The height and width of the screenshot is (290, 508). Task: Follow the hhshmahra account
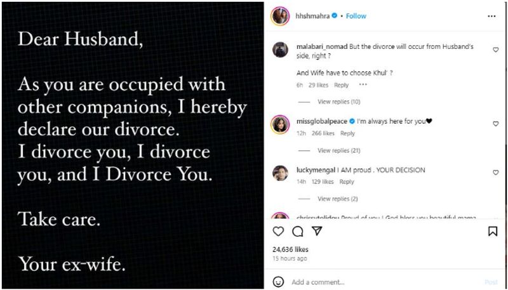(x=356, y=16)
